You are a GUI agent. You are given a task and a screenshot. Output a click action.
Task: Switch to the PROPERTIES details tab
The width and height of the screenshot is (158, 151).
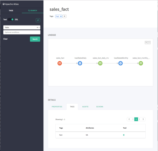pyautogui.click(x=57, y=107)
